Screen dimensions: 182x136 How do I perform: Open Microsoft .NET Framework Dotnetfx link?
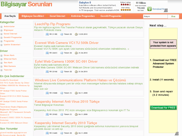coord(16,114)
